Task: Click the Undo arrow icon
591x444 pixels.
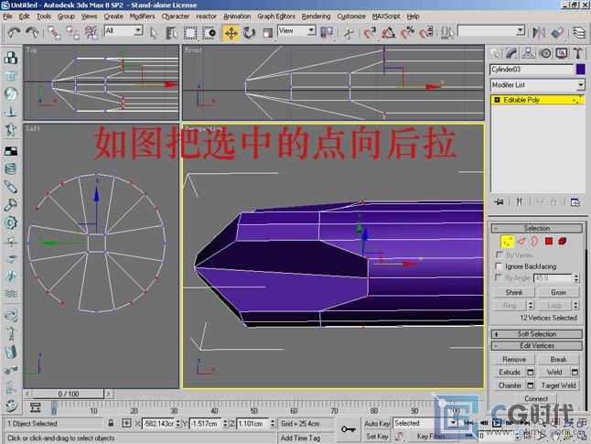Action: click(14, 33)
